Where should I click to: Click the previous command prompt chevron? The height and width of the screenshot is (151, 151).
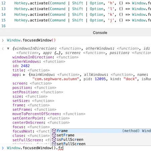point(3,40)
